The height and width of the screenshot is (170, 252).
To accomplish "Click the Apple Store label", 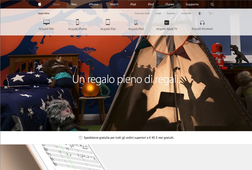I will pyautogui.click(x=43, y=13).
